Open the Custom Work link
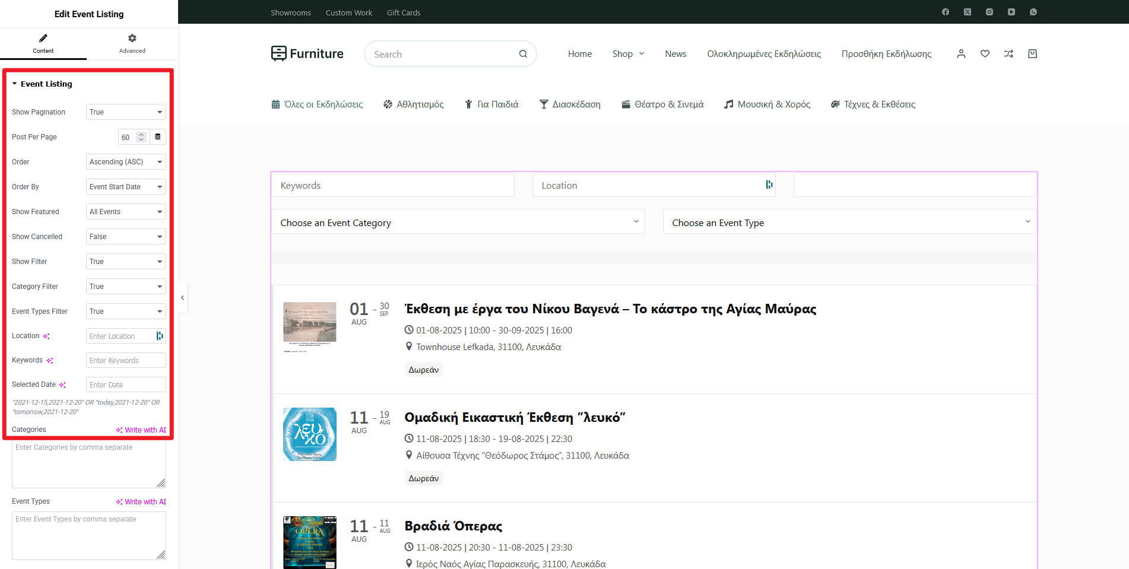 coord(349,12)
